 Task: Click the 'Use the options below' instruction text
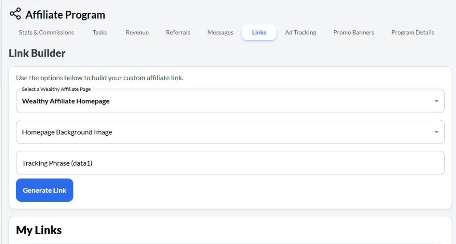click(100, 77)
